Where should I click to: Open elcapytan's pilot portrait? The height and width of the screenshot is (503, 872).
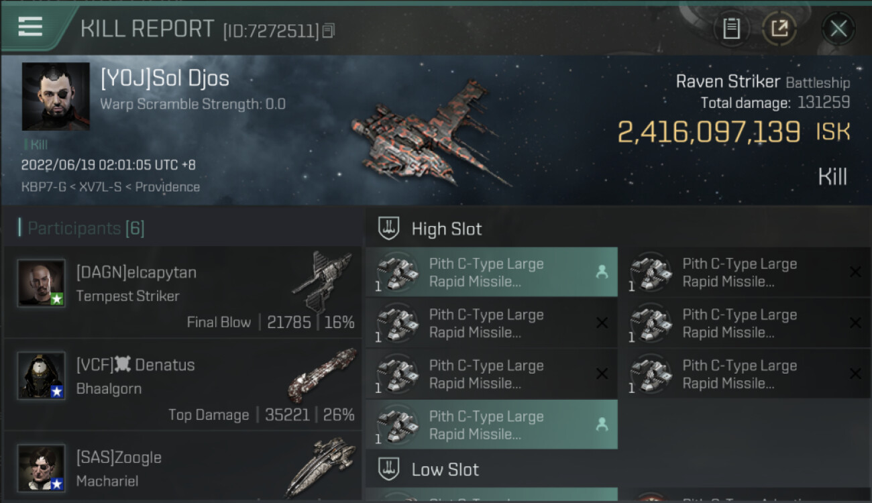[42, 283]
